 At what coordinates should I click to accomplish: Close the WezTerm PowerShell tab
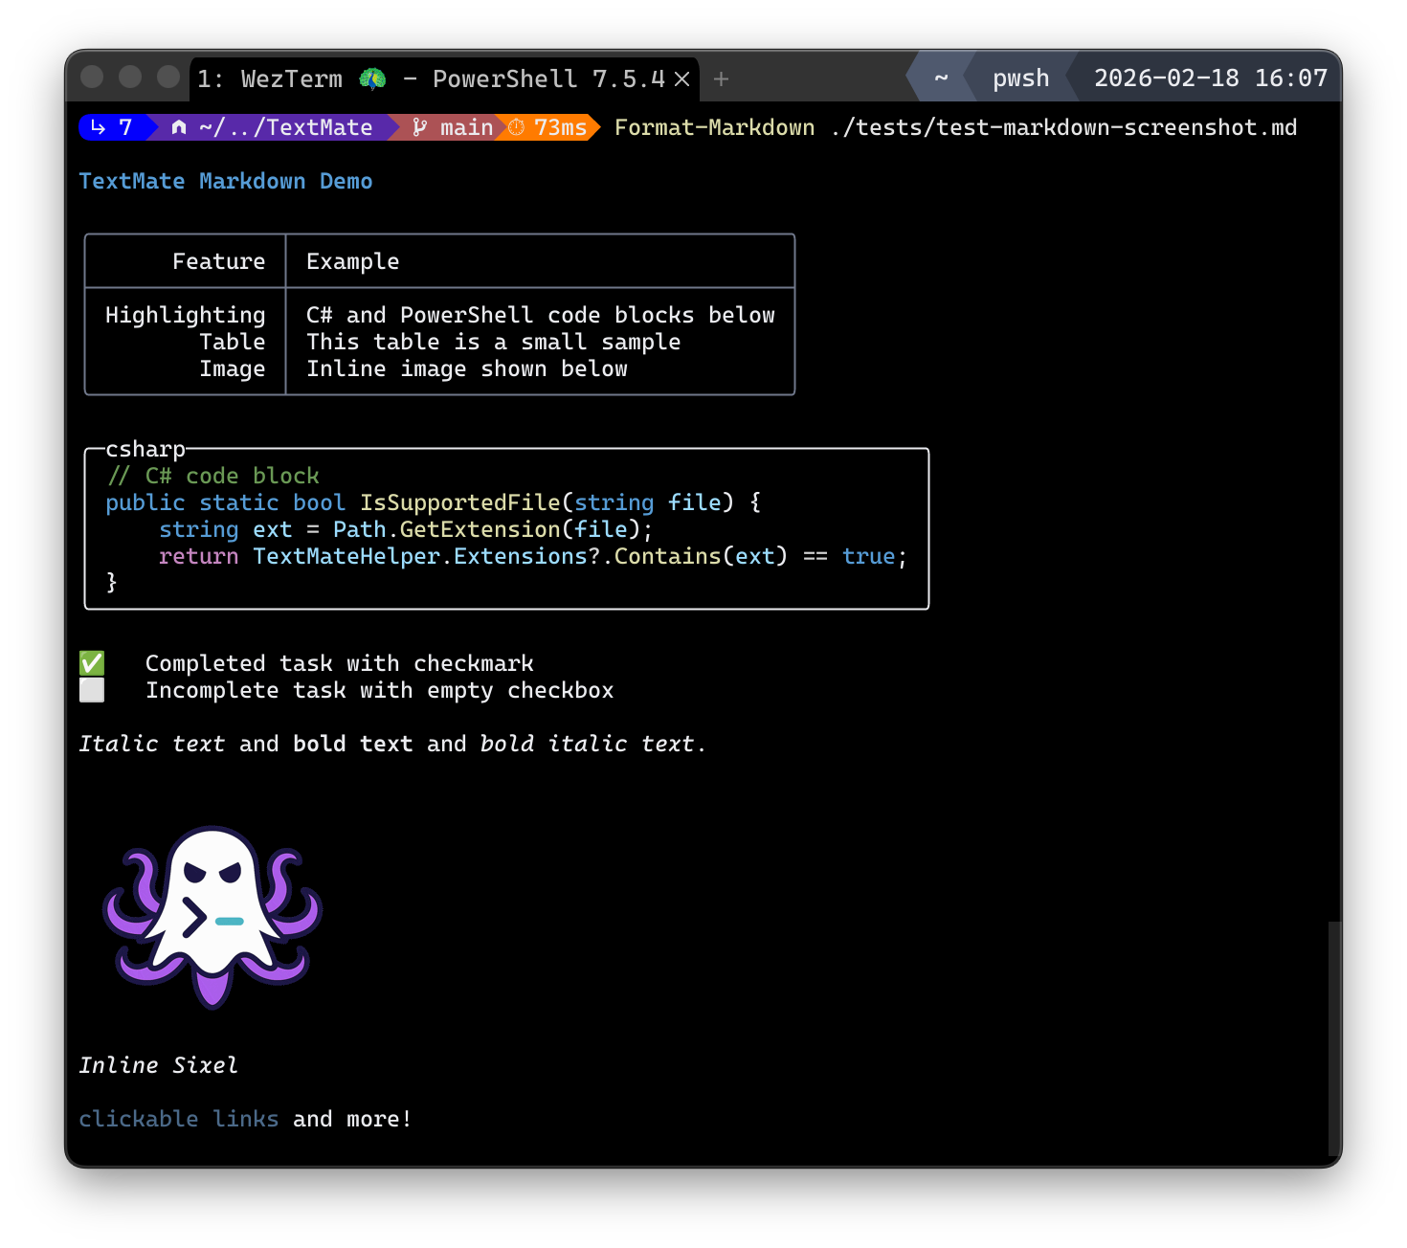pyautogui.click(x=681, y=78)
